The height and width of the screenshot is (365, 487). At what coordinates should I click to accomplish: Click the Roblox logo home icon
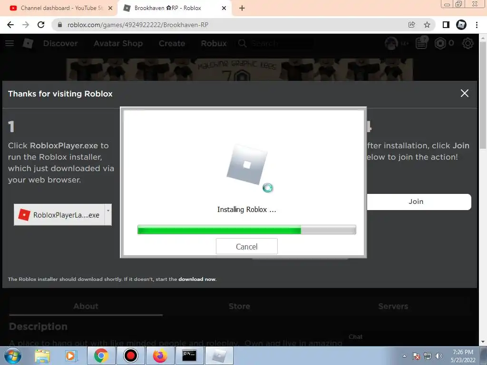click(x=28, y=43)
